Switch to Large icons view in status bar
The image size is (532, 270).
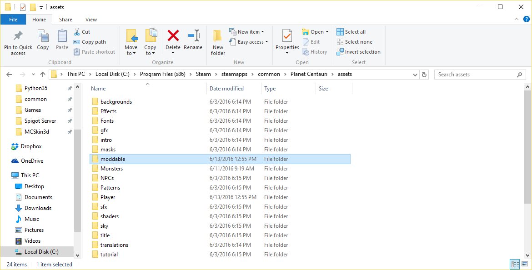tap(524, 264)
